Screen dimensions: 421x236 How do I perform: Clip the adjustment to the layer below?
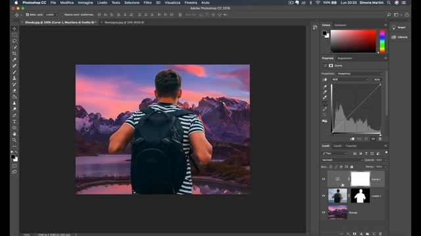(x=353, y=139)
